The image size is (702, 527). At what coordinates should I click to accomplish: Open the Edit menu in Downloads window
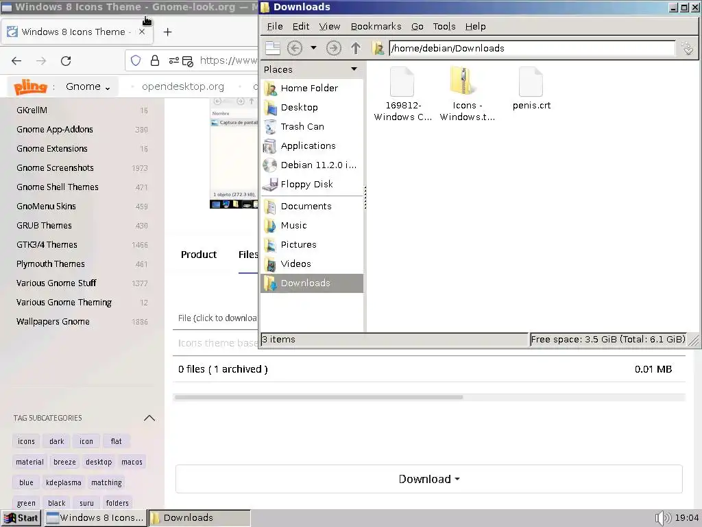[301, 27]
